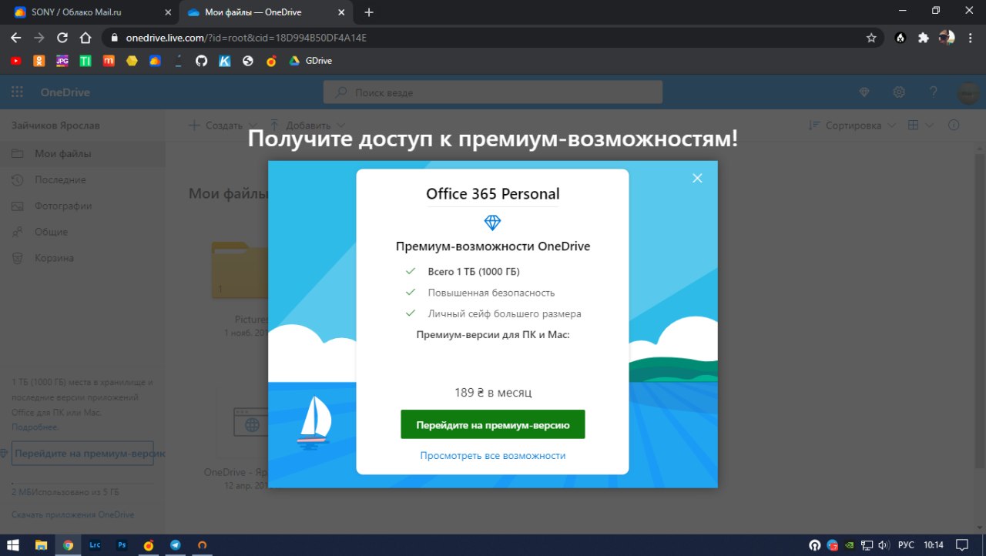Open the 'Сортировка' sort dropdown
Viewport: 986px width, 556px height.
852,126
